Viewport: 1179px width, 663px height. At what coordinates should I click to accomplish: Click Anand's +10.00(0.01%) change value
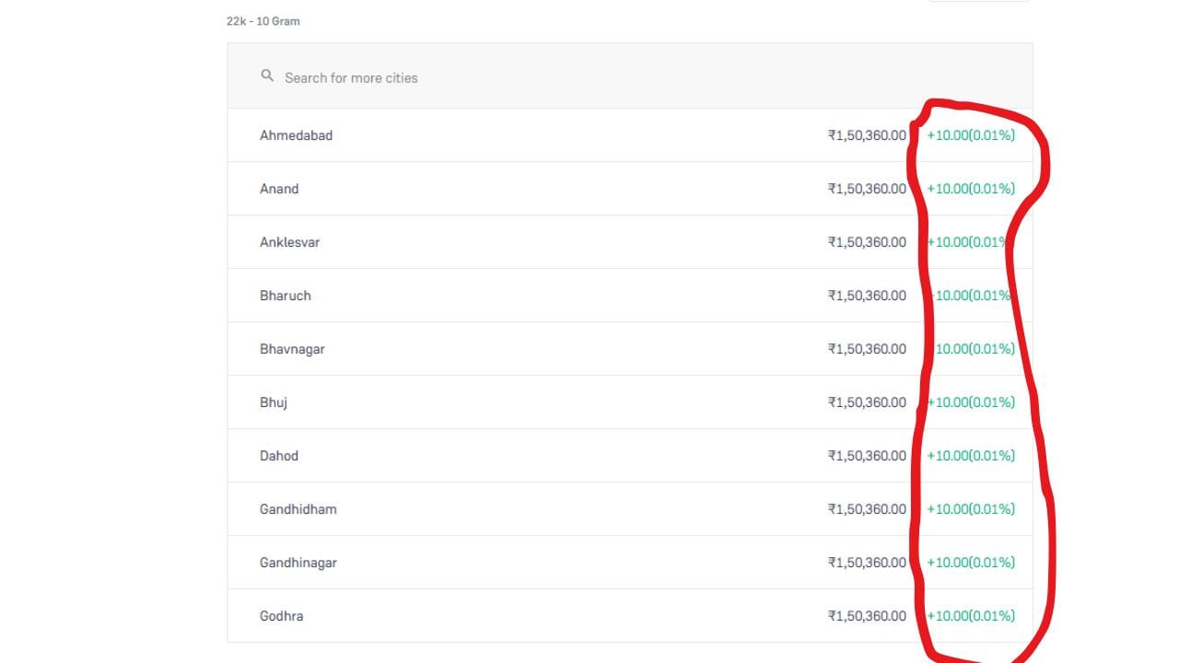click(971, 189)
